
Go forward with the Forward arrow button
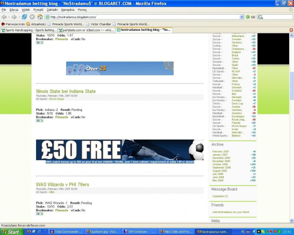point(14,17)
